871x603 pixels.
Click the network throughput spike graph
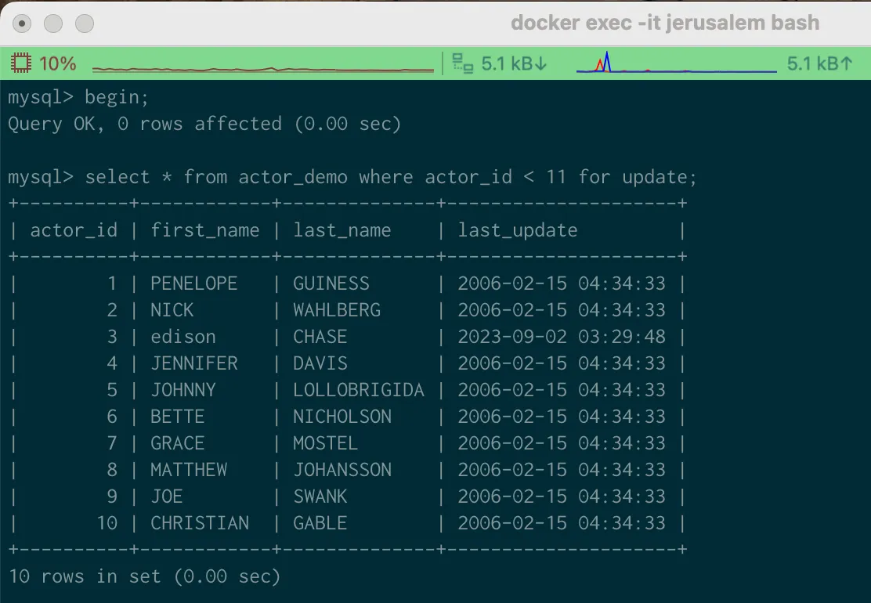tap(674, 66)
